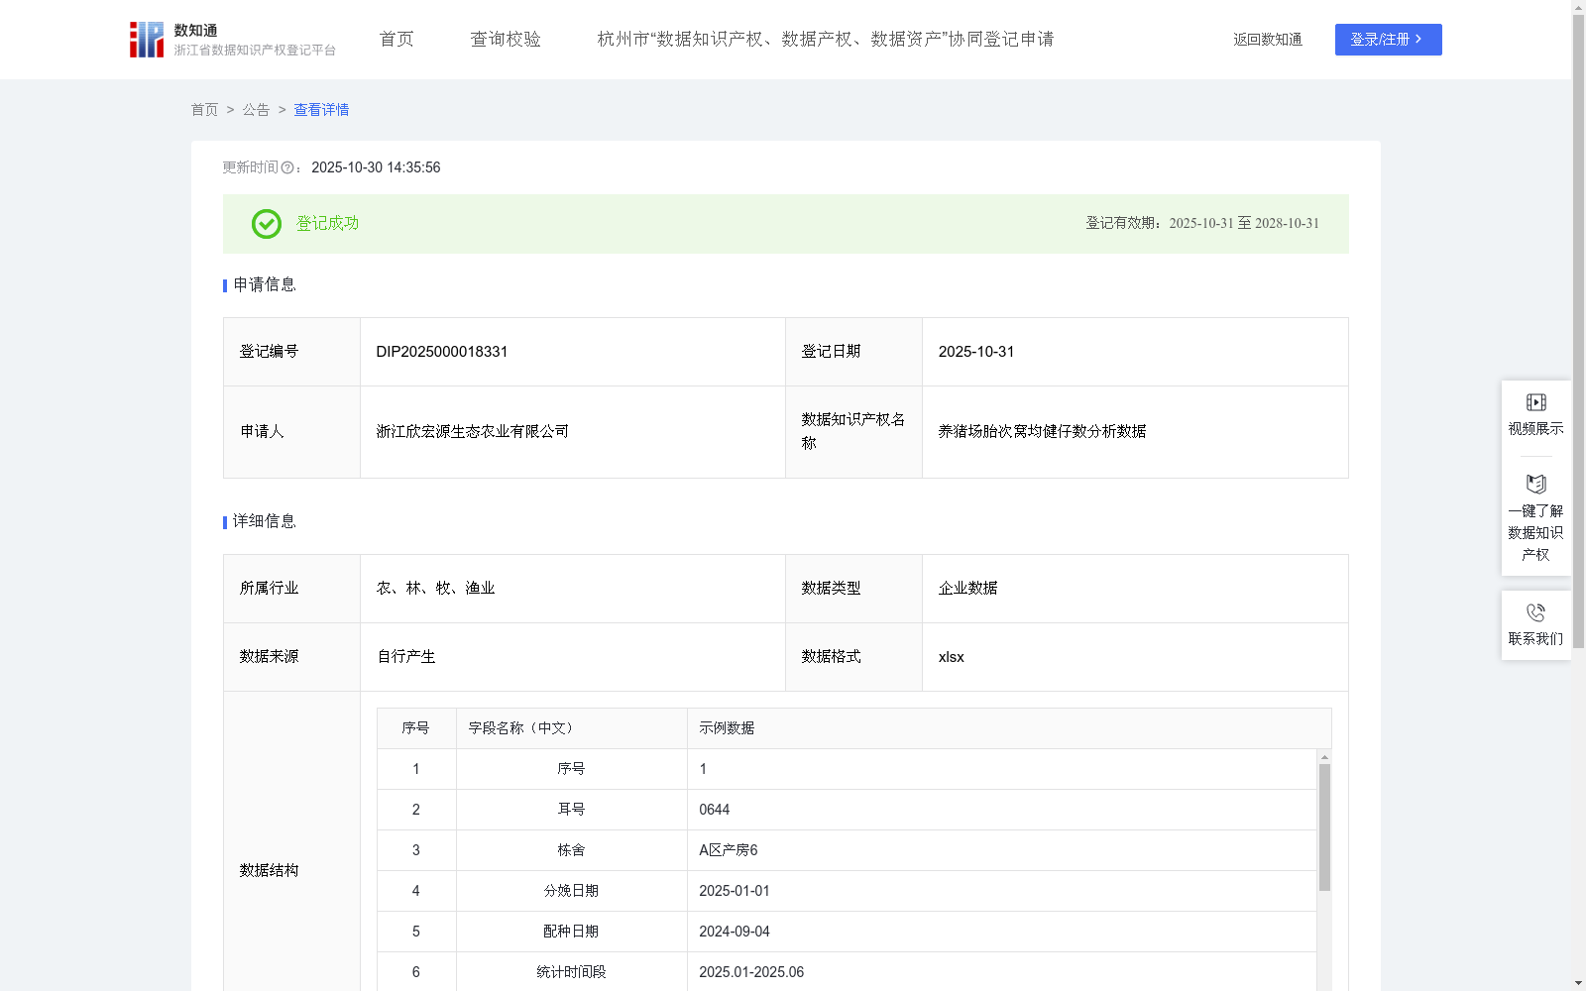
Task: Click sample value A区产房6
Action: point(729,850)
